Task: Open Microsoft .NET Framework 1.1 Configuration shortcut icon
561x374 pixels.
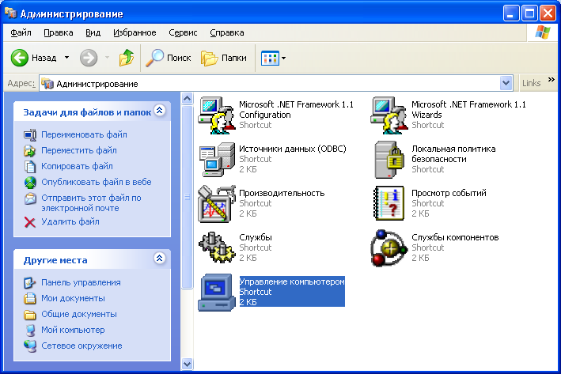Action: click(217, 115)
